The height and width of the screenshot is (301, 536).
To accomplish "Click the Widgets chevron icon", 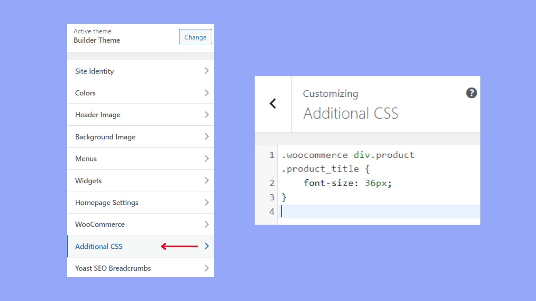I will tap(207, 180).
